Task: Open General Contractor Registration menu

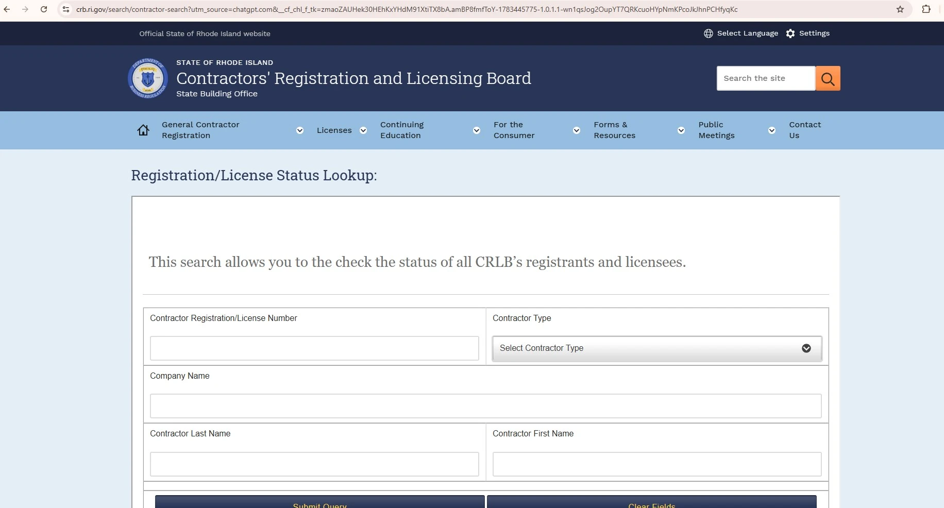Action: click(x=200, y=130)
